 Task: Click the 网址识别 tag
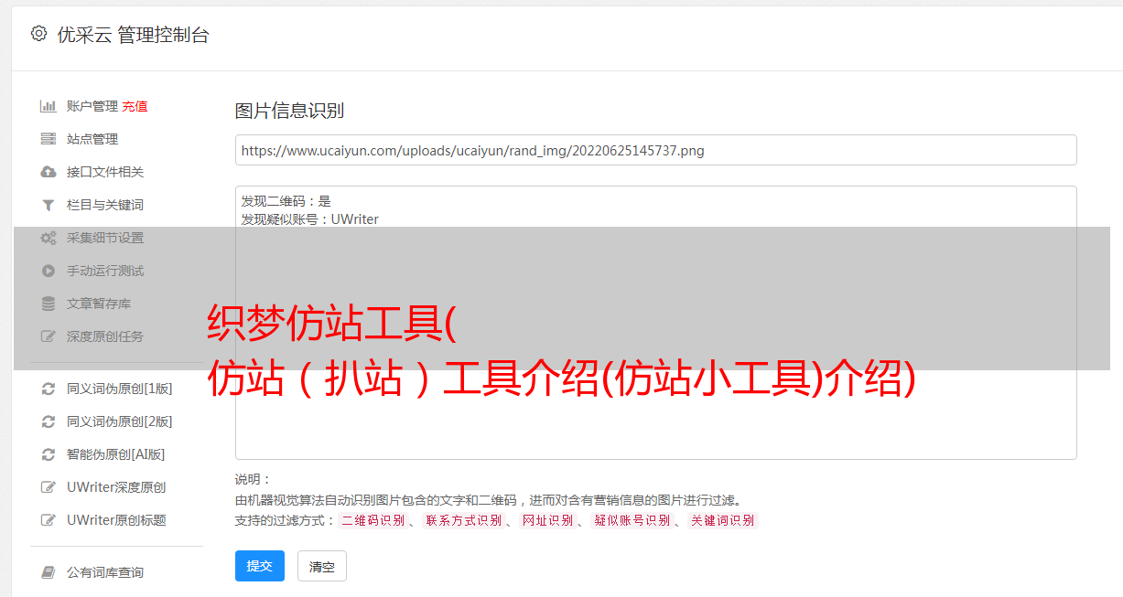(x=547, y=520)
